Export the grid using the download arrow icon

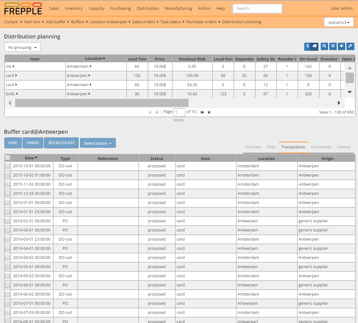[341, 46]
